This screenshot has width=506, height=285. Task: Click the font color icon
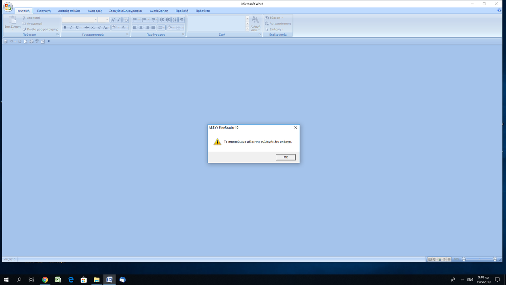pos(123,27)
